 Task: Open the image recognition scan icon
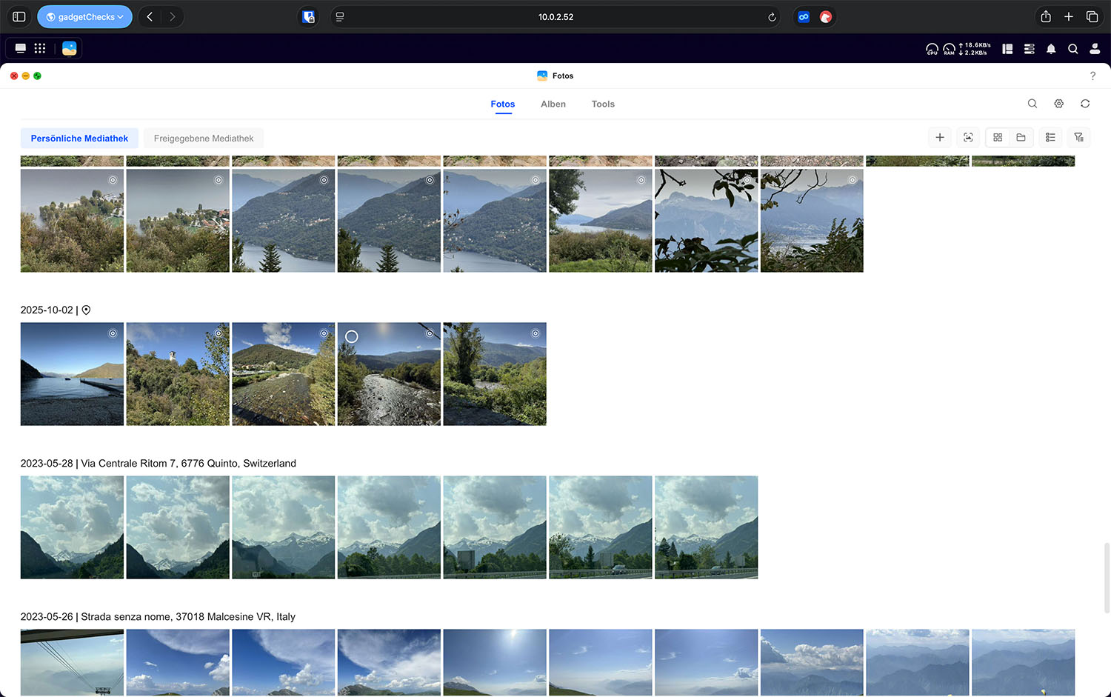click(x=968, y=138)
